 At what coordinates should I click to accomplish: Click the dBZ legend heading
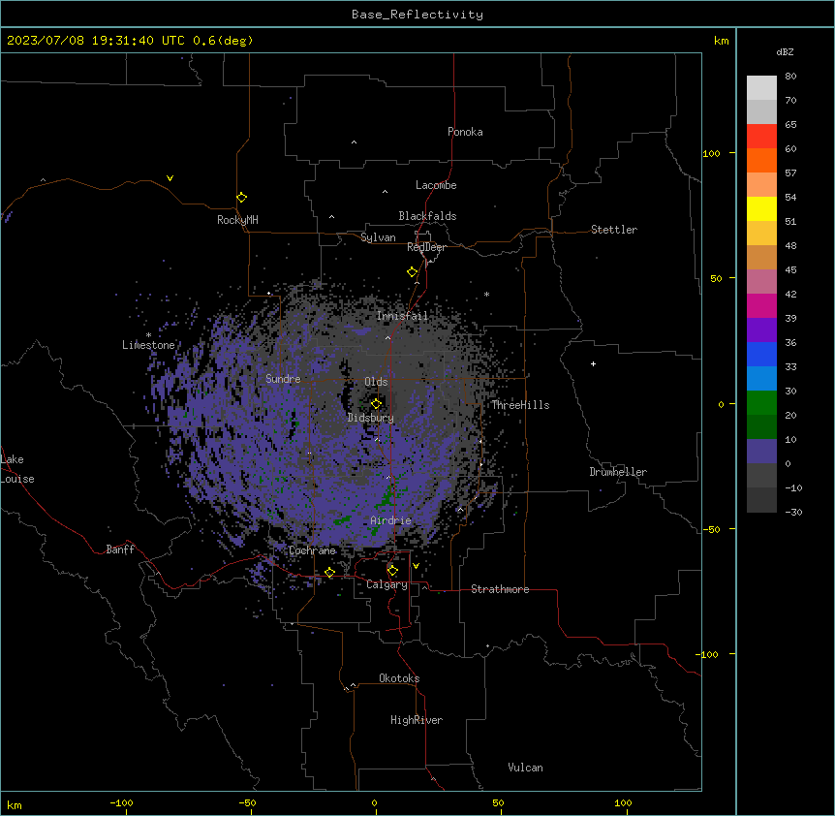785,51
